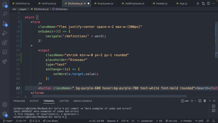Viewport: 218px width, 123px height.
Task: Select the TERMINAL panel tab
Action: [49, 101]
